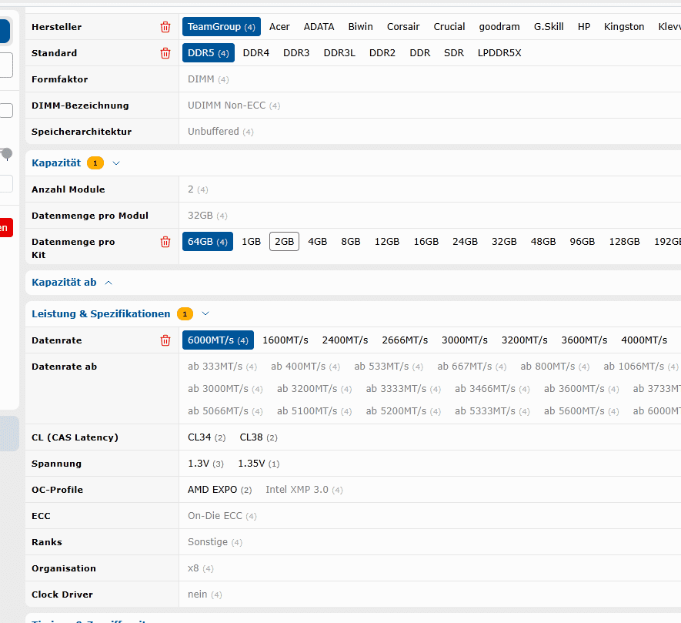Choose 8GB kit capacity

[350, 242]
